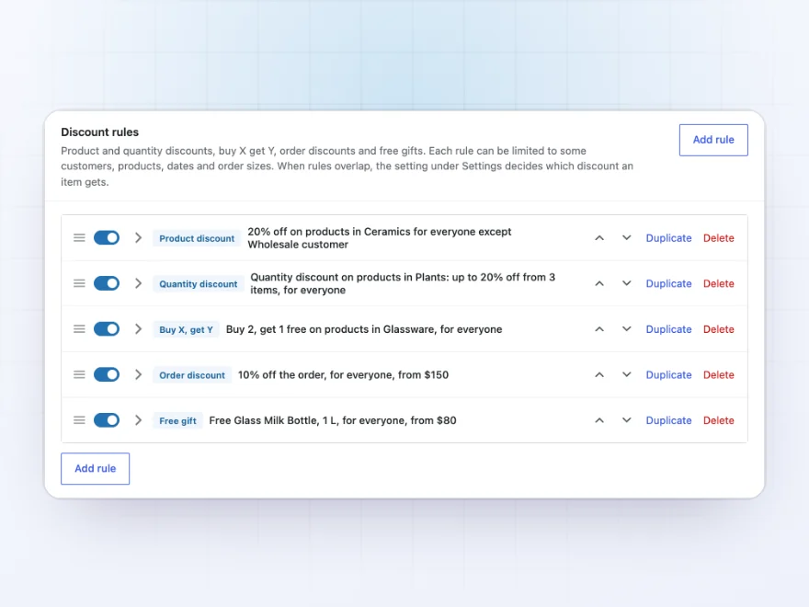Move the Buy X, get Y rule down
Image resolution: width=809 pixels, height=607 pixels.
coord(626,329)
